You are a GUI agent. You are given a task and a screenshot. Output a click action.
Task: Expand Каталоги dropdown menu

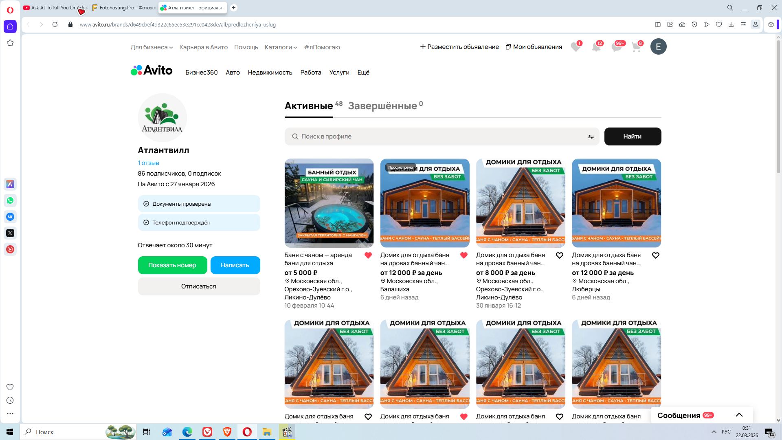[281, 47]
